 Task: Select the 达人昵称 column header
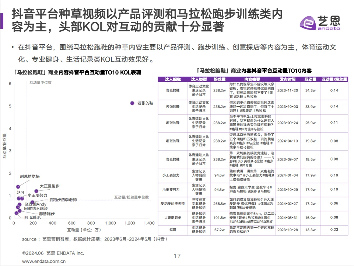point(173,79)
